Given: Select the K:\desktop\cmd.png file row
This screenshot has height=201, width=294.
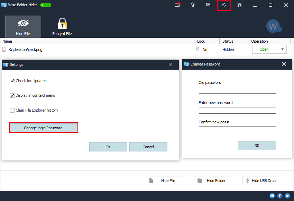Looking at the screenshot, I should (146, 50).
